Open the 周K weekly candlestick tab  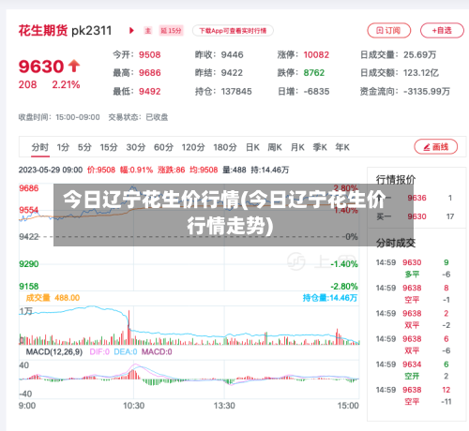(x=275, y=147)
